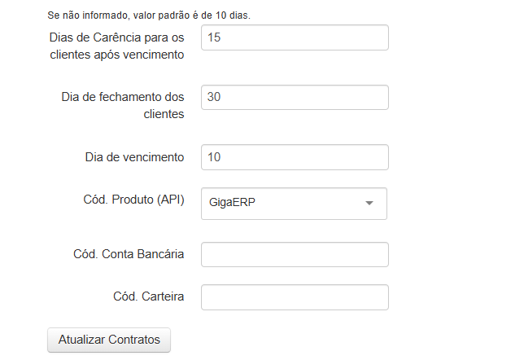The width and height of the screenshot is (524, 360).
Task: Click the Cód. Conta Bancária label
Action: [x=129, y=254]
